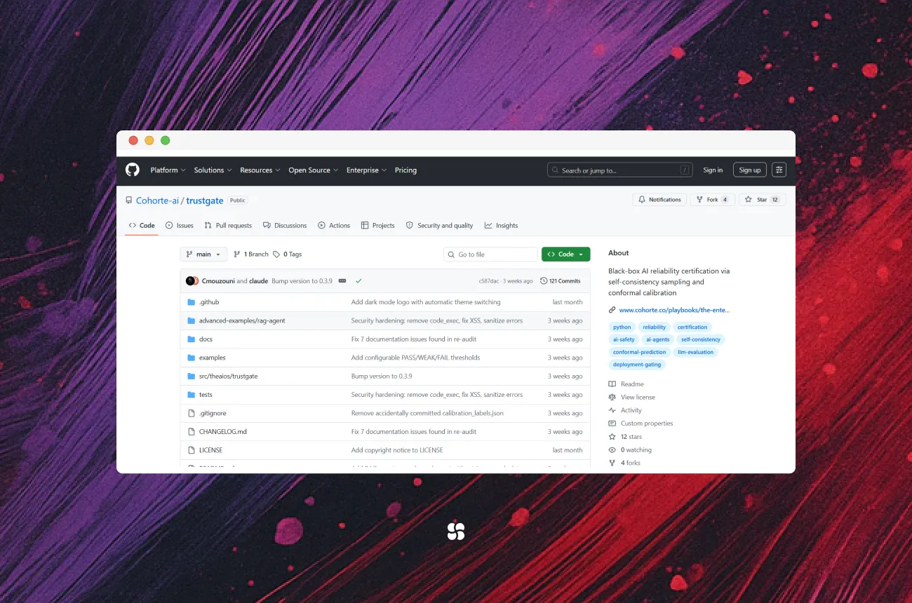The height and width of the screenshot is (603, 912).
Task: Expand the Resources menu
Action: coord(260,170)
